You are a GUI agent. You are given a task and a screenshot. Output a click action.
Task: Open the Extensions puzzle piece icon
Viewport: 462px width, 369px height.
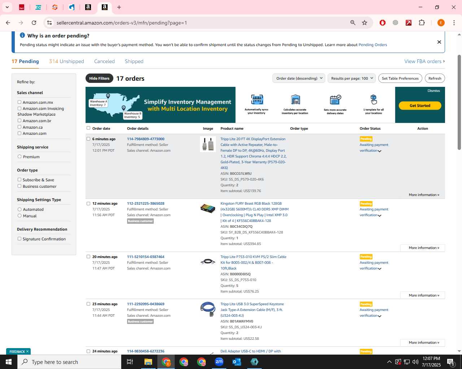422,23
